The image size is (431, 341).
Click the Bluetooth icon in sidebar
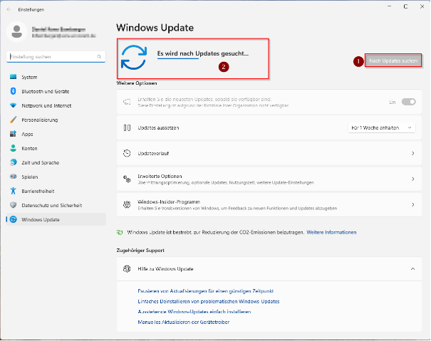pyautogui.click(x=14, y=91)
